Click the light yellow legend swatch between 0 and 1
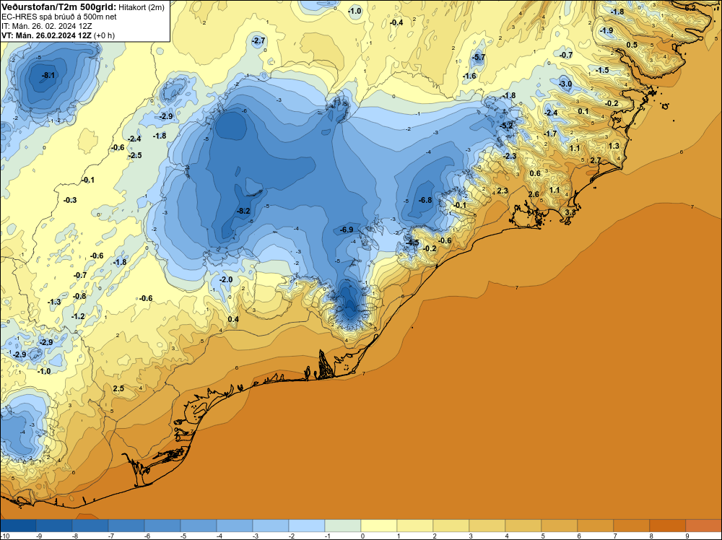722x540 pixels. (x=379, y=526)
